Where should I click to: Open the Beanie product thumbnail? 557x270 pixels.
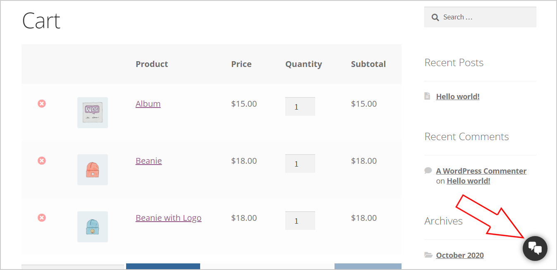(93, 170)
